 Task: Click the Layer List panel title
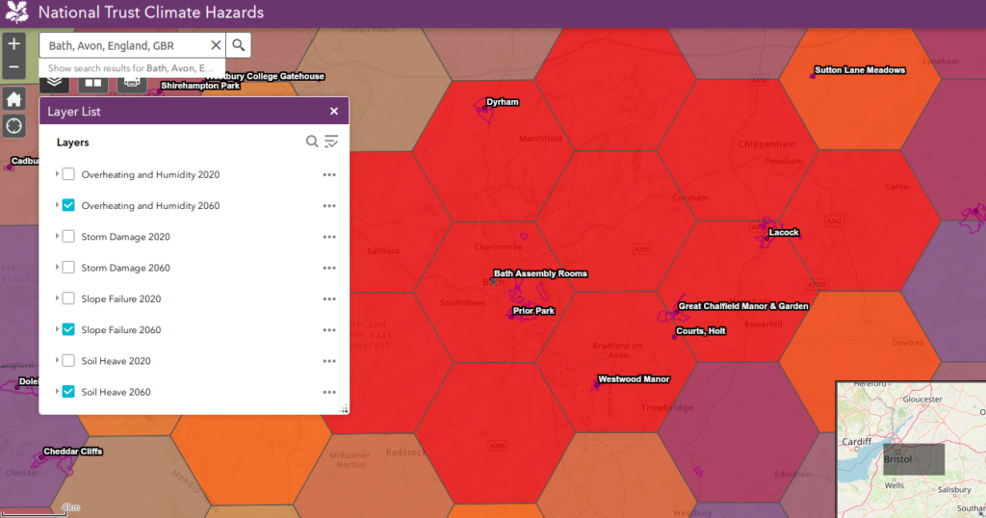[x=73, y=112]
